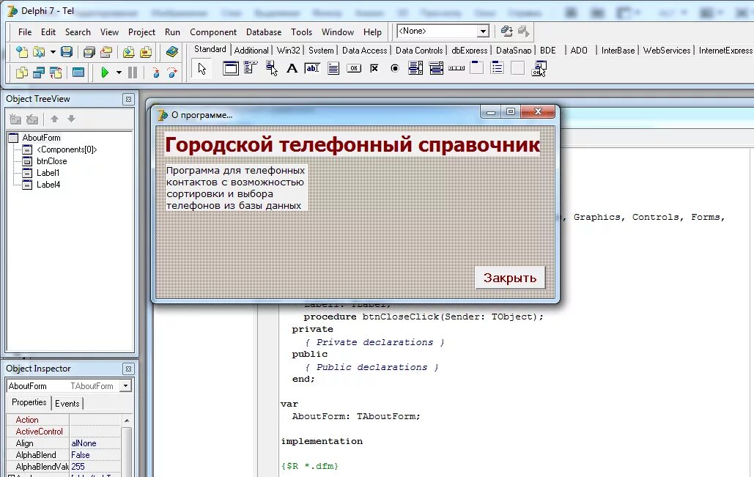Select the pointer arrow in component palette
Viewport: 754px width, 477px height.
pos(202,69)
